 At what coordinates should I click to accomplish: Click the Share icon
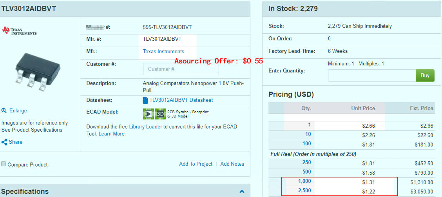4,142
